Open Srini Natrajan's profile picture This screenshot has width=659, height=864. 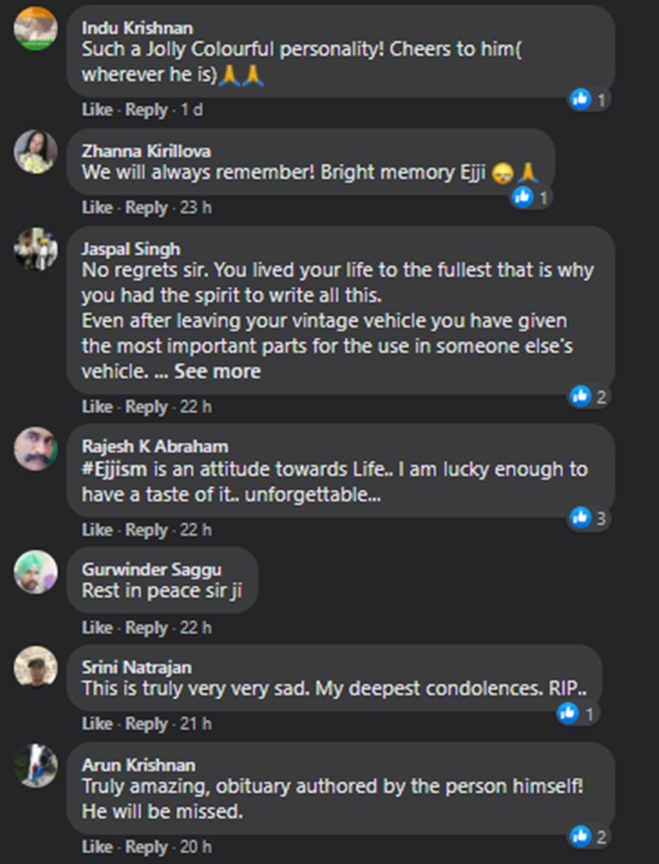coord(36,669)
